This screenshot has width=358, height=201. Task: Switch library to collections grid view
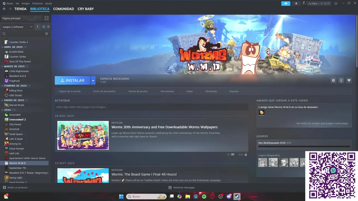[x=46, y=18]
